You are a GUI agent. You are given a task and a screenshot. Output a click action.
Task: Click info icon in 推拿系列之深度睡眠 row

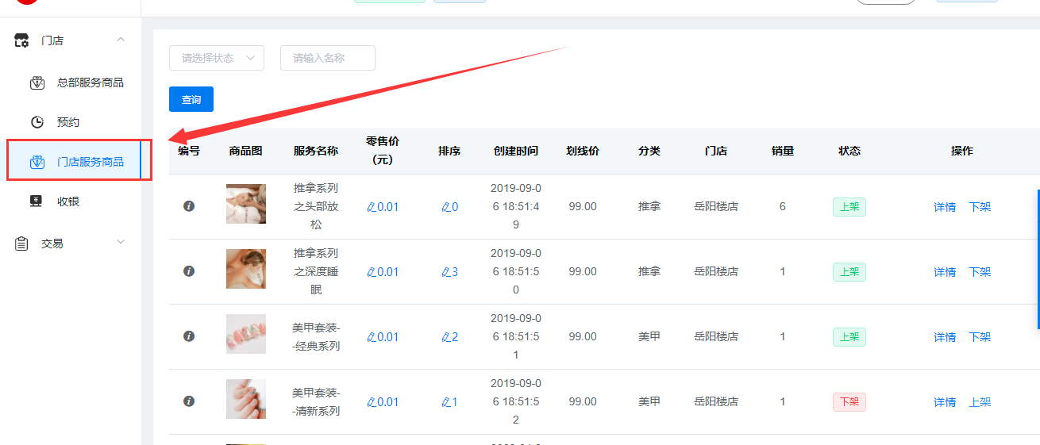point(189,271)
